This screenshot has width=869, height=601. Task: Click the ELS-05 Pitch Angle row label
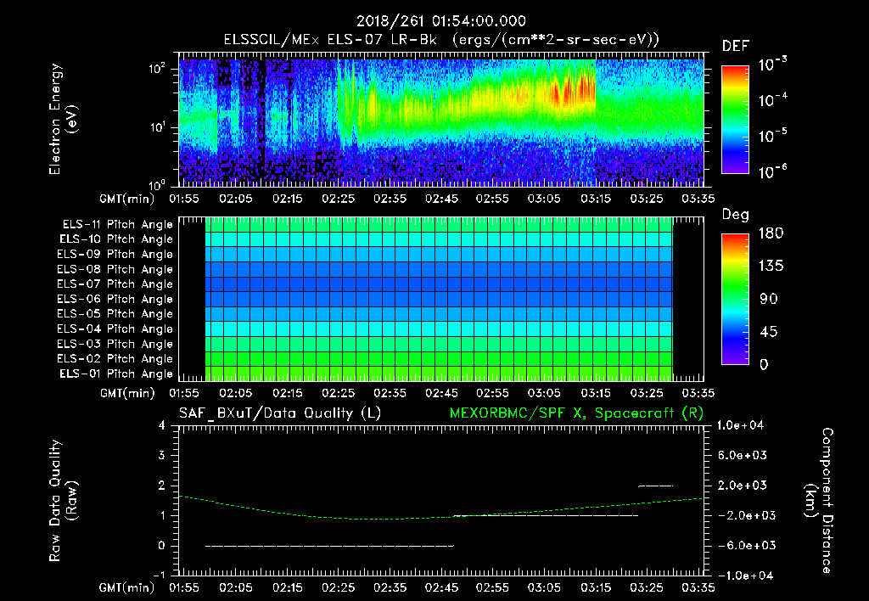(115, 314)
